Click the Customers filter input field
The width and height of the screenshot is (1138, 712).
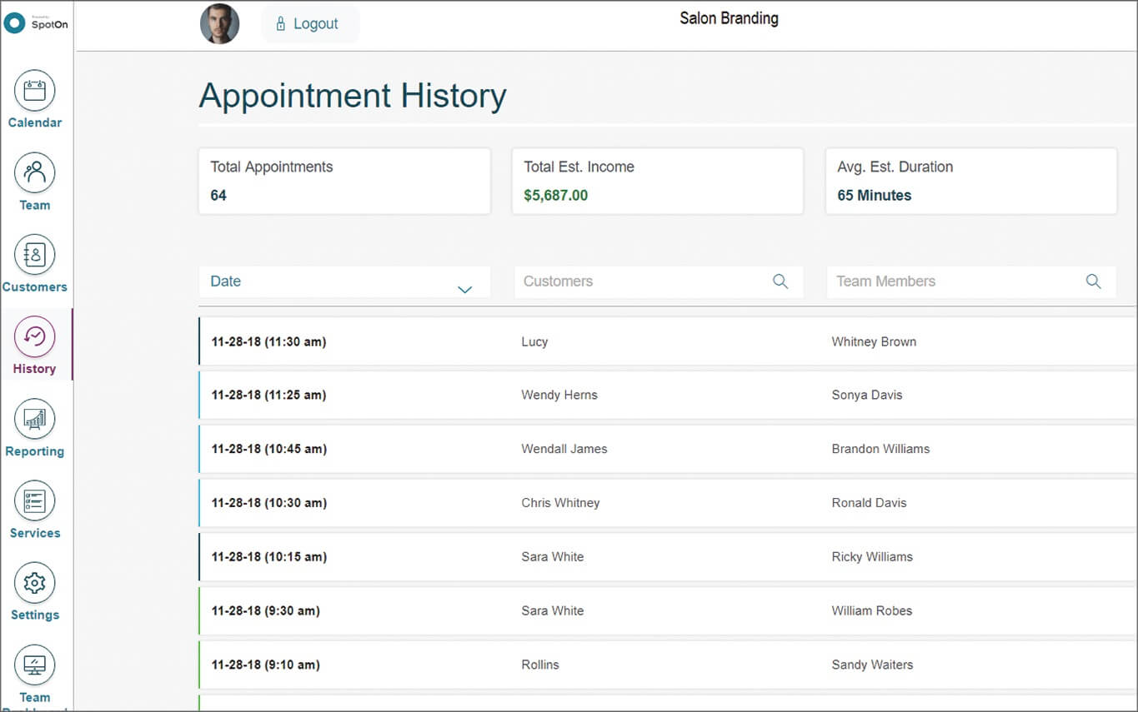tap(634, 281)
